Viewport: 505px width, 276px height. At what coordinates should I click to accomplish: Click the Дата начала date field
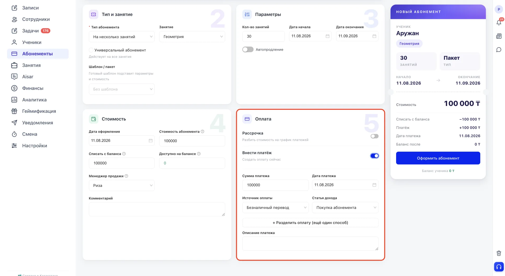310,36
